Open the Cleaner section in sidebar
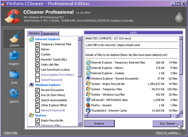Screen dimensions: 188x137 14,39
